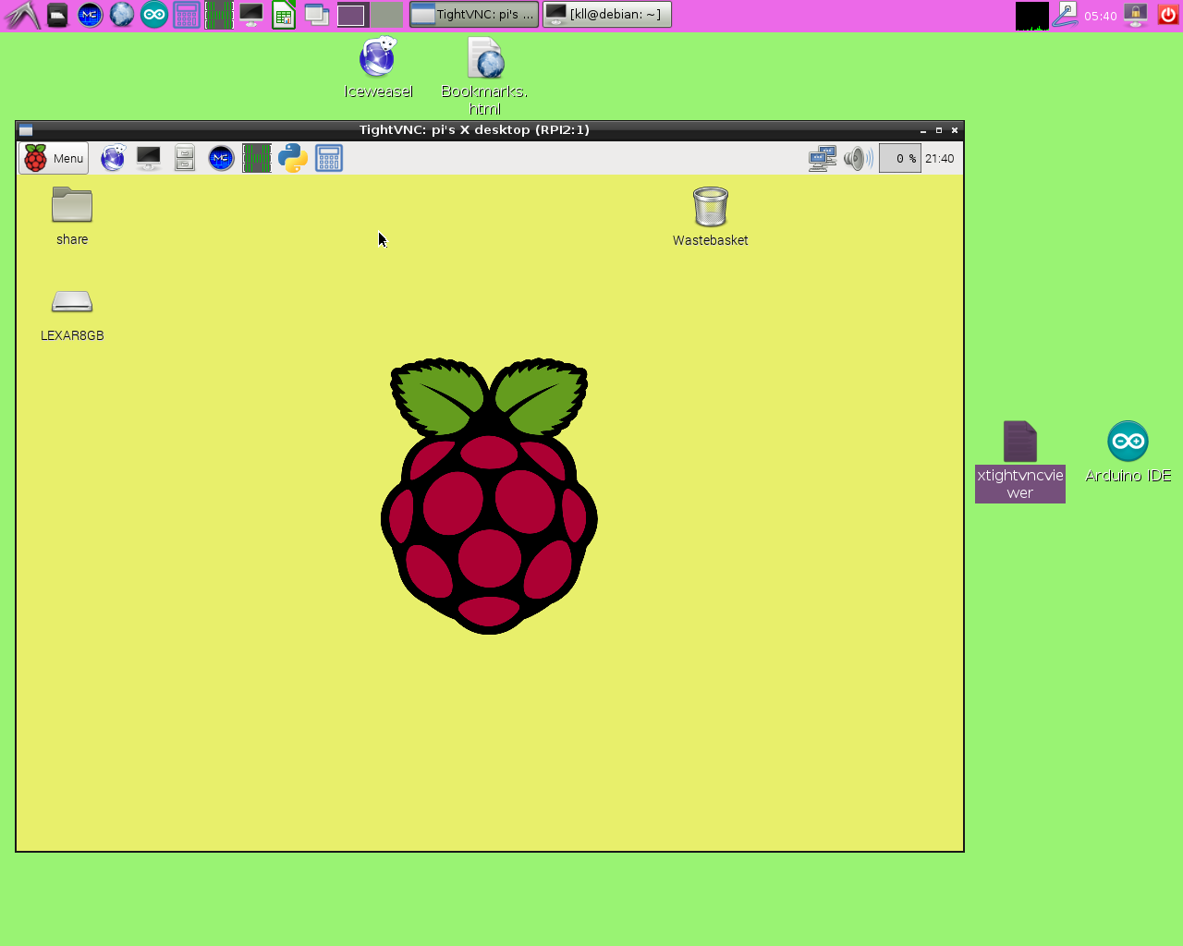The height and width of the screenshot is (946, 1183).
Task: Switch to the kll@debian terminal task
Action: click(x=606, y=15)
